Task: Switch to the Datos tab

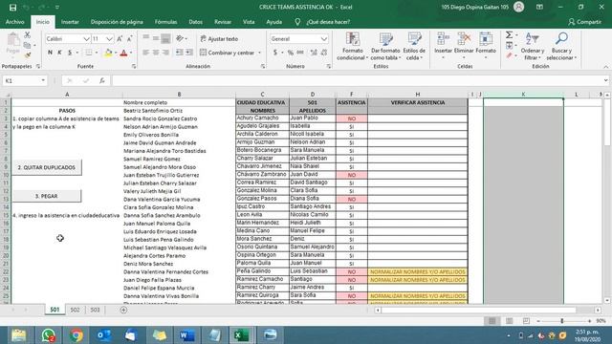Action: pyautogui.click(x=195, y=22)
